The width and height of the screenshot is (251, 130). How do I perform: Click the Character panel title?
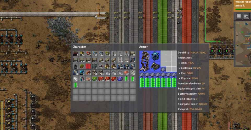pyautogui.click(x=79, y=47)
